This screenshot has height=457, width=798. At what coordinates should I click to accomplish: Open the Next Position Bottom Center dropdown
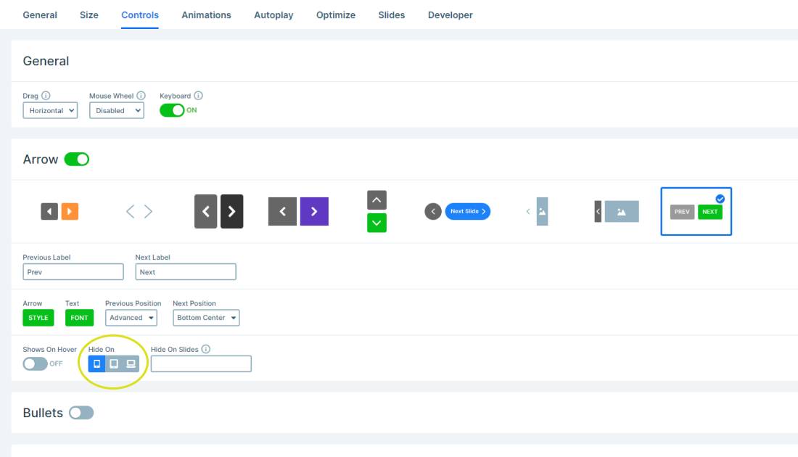tap(206, 318)
